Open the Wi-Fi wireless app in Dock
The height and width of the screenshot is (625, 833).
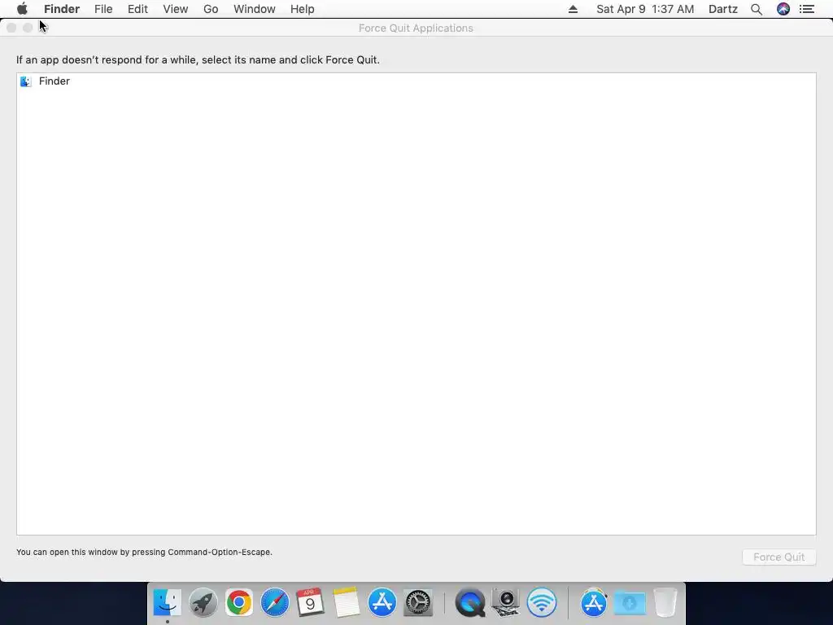541,603
